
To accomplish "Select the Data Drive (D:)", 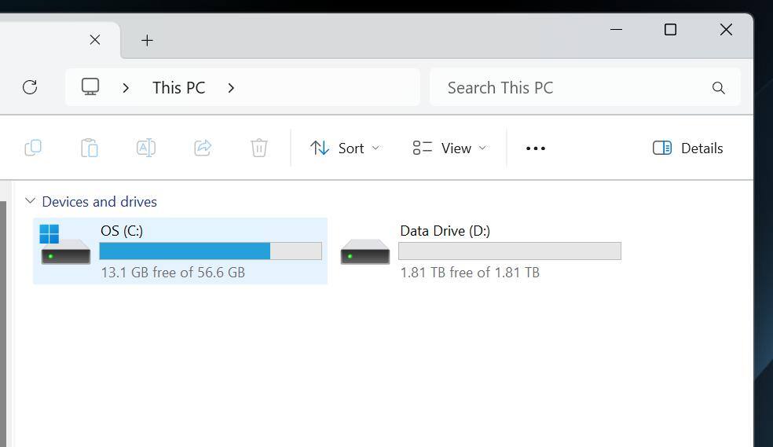I will [480, 251].
